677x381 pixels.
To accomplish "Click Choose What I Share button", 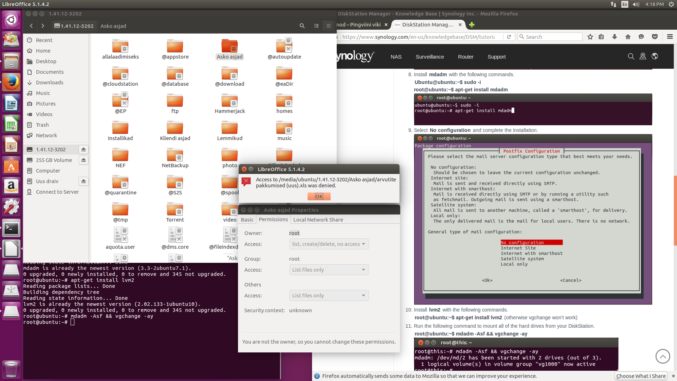I will [x=641, y=376].
